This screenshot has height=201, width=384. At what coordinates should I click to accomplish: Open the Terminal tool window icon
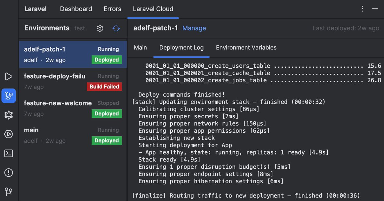(x=9, y=154)
